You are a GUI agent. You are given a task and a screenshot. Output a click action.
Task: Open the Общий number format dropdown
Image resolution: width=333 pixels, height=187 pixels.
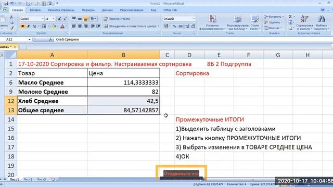194,19
